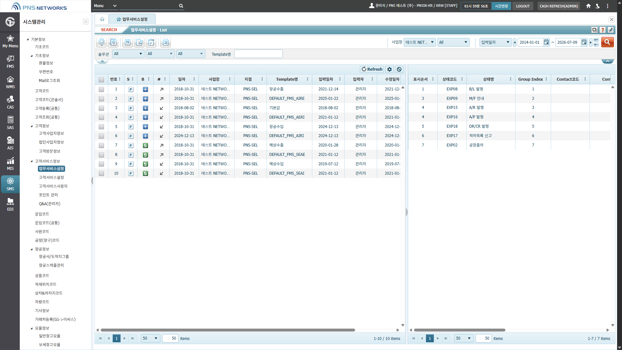
Task: Click the New document toolbar icon
Action: 128,42
